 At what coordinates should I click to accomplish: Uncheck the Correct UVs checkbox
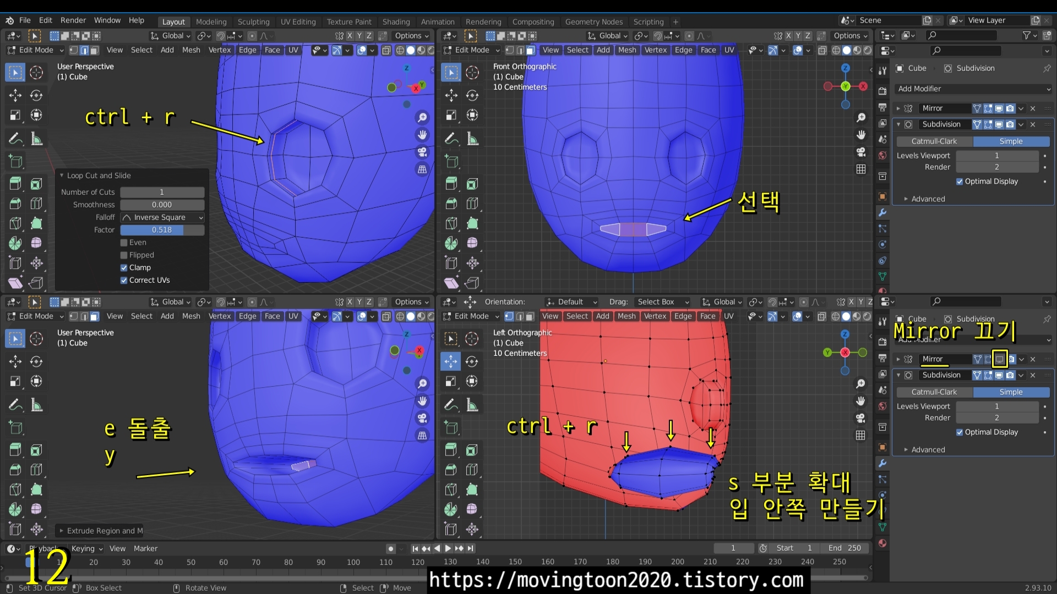(124, 280)
